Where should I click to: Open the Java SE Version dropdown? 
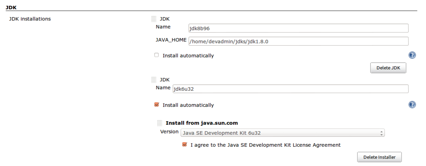(x=283, y=133)
